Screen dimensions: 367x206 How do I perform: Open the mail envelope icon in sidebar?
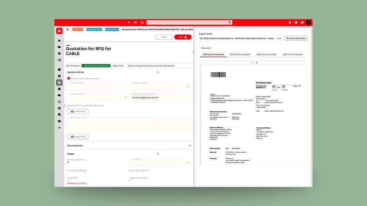click(x=59, y=121)
